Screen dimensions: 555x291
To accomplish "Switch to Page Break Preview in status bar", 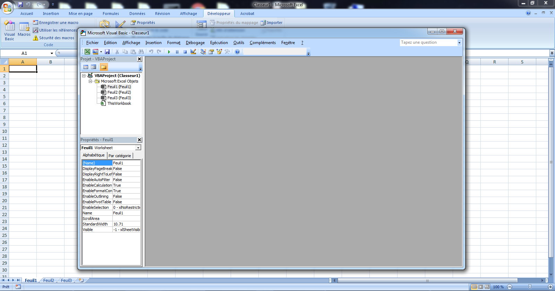I will click(487, 287).
